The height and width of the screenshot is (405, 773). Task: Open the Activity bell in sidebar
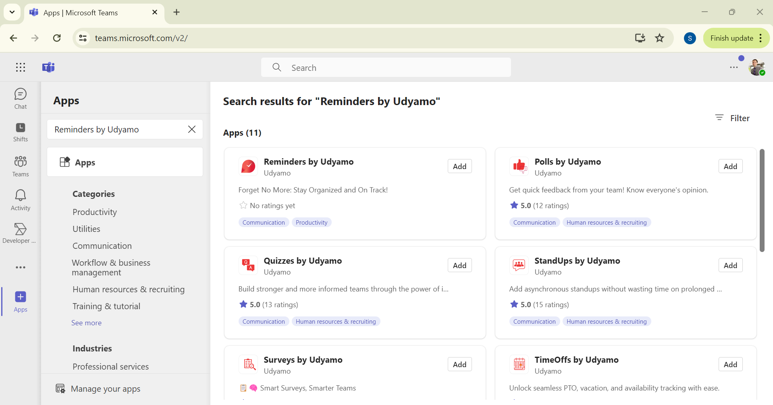[x=21, y=200]
